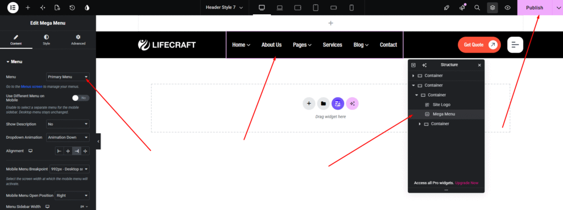Open the Document settings page icon
Image resolution: width=563 pixels, height=210 pixels.
click(x=57, y=8)
